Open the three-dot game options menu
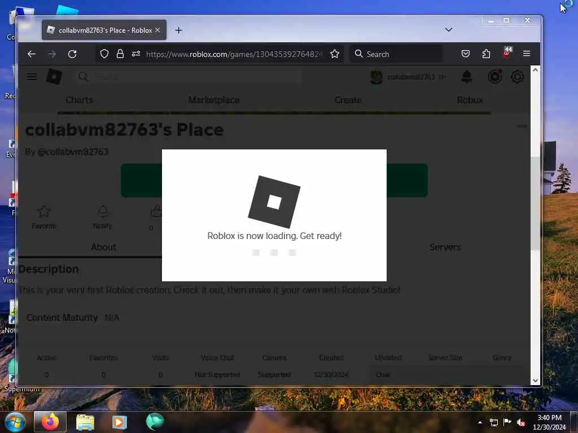This screenshot has height=433, width=578. pyautogui.click(x=522, y=126)
